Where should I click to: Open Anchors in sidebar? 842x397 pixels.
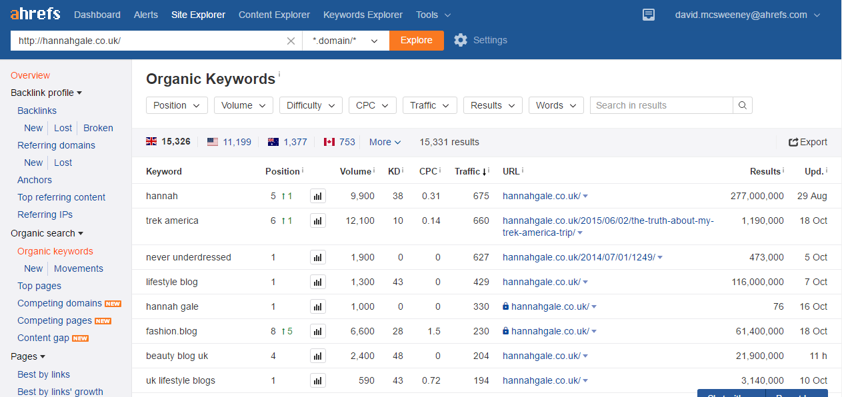[35, 180]
